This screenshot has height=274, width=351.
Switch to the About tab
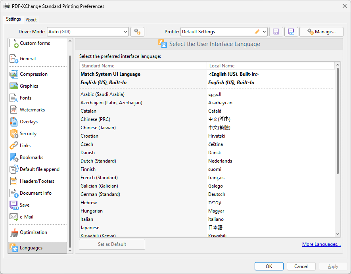tap(31, 20)
